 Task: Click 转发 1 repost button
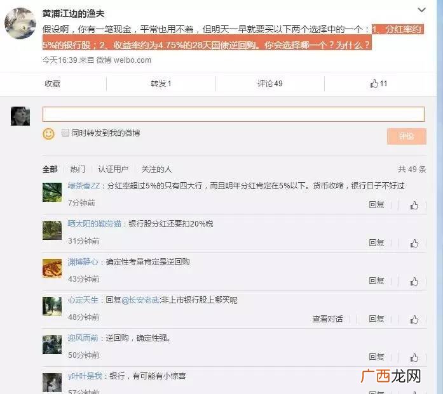[161, 84]
